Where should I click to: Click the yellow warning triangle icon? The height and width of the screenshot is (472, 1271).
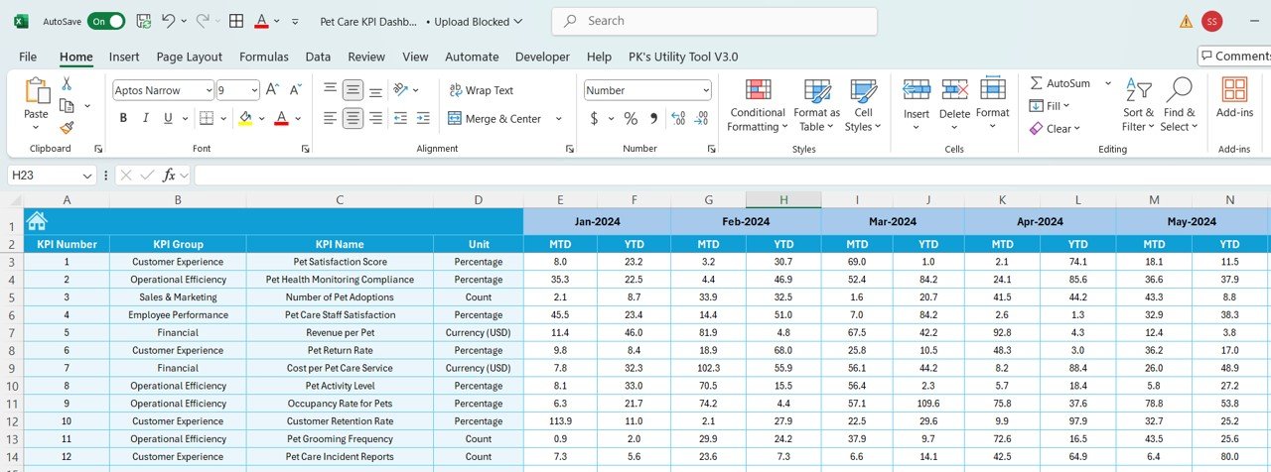click(1187, 21)
